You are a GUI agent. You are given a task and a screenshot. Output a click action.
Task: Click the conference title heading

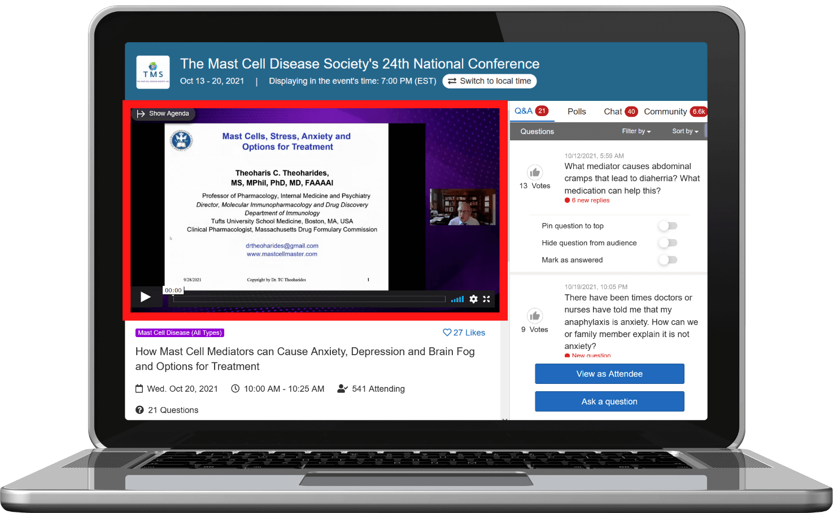tap(360, 64)
